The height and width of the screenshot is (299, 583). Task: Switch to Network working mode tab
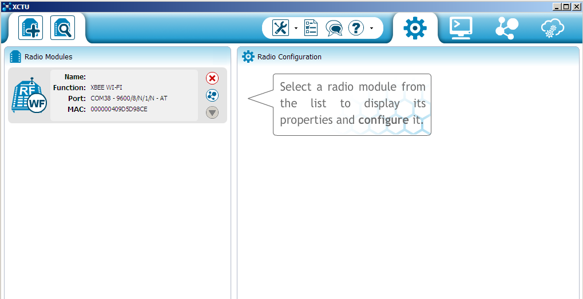(x=507, y=28)
